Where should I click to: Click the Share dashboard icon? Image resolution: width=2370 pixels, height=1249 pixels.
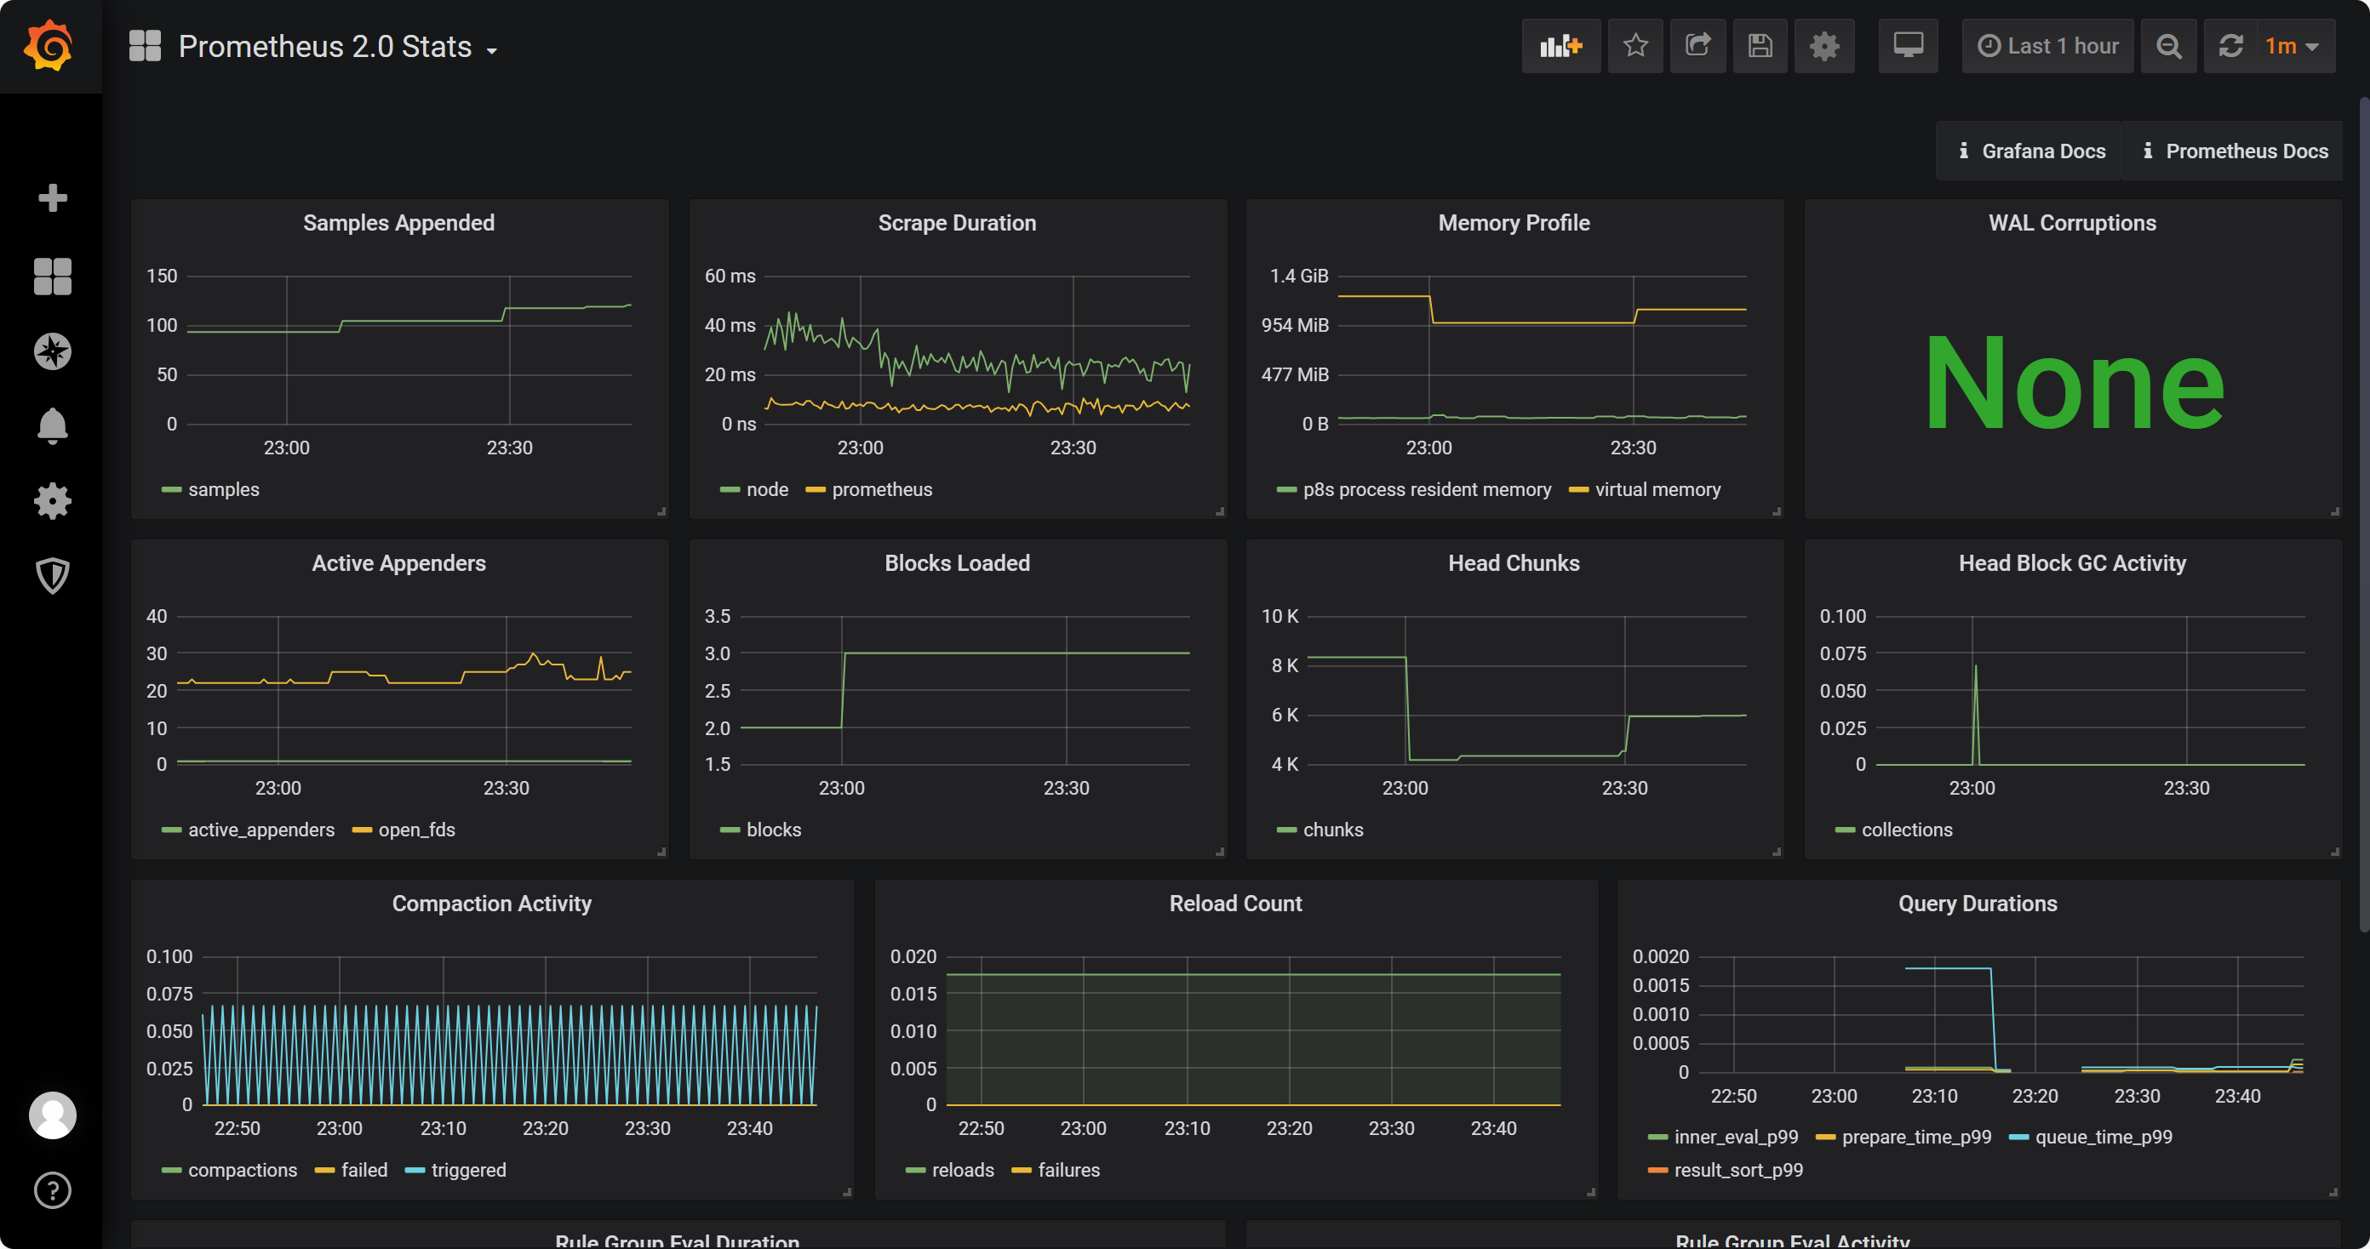[1697, 46]
